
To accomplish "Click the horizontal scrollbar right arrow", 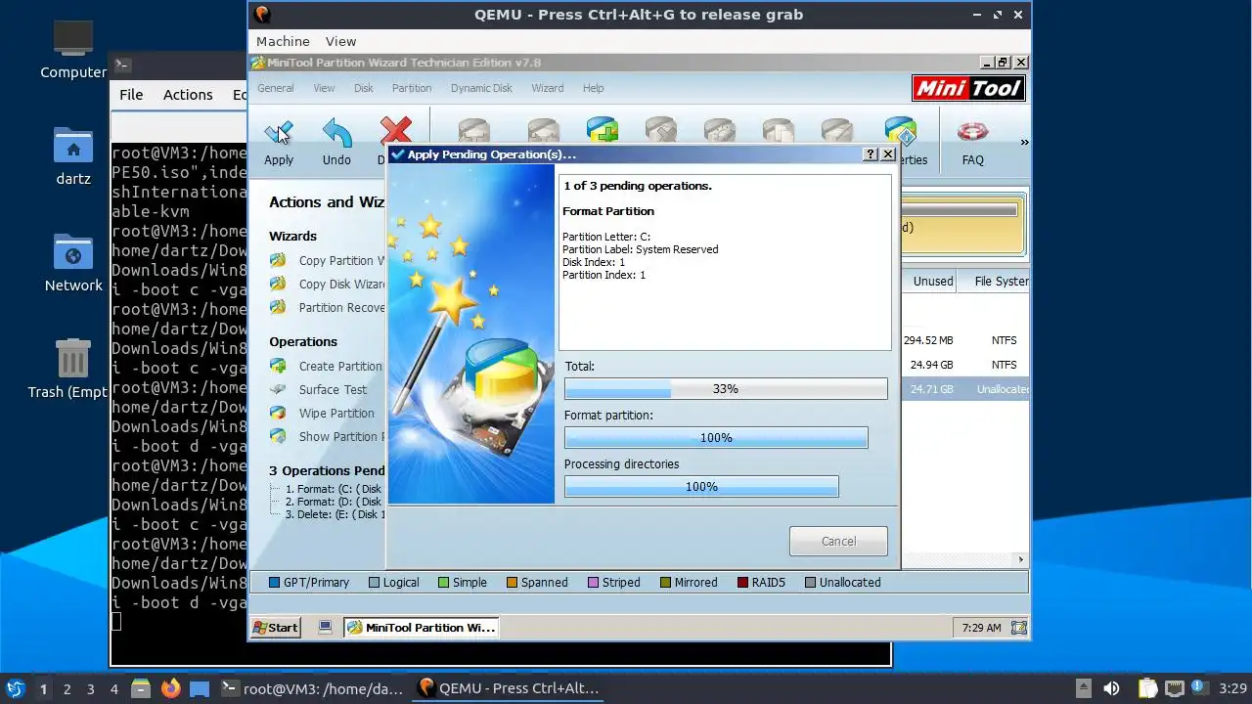I will click(1021, 560).
